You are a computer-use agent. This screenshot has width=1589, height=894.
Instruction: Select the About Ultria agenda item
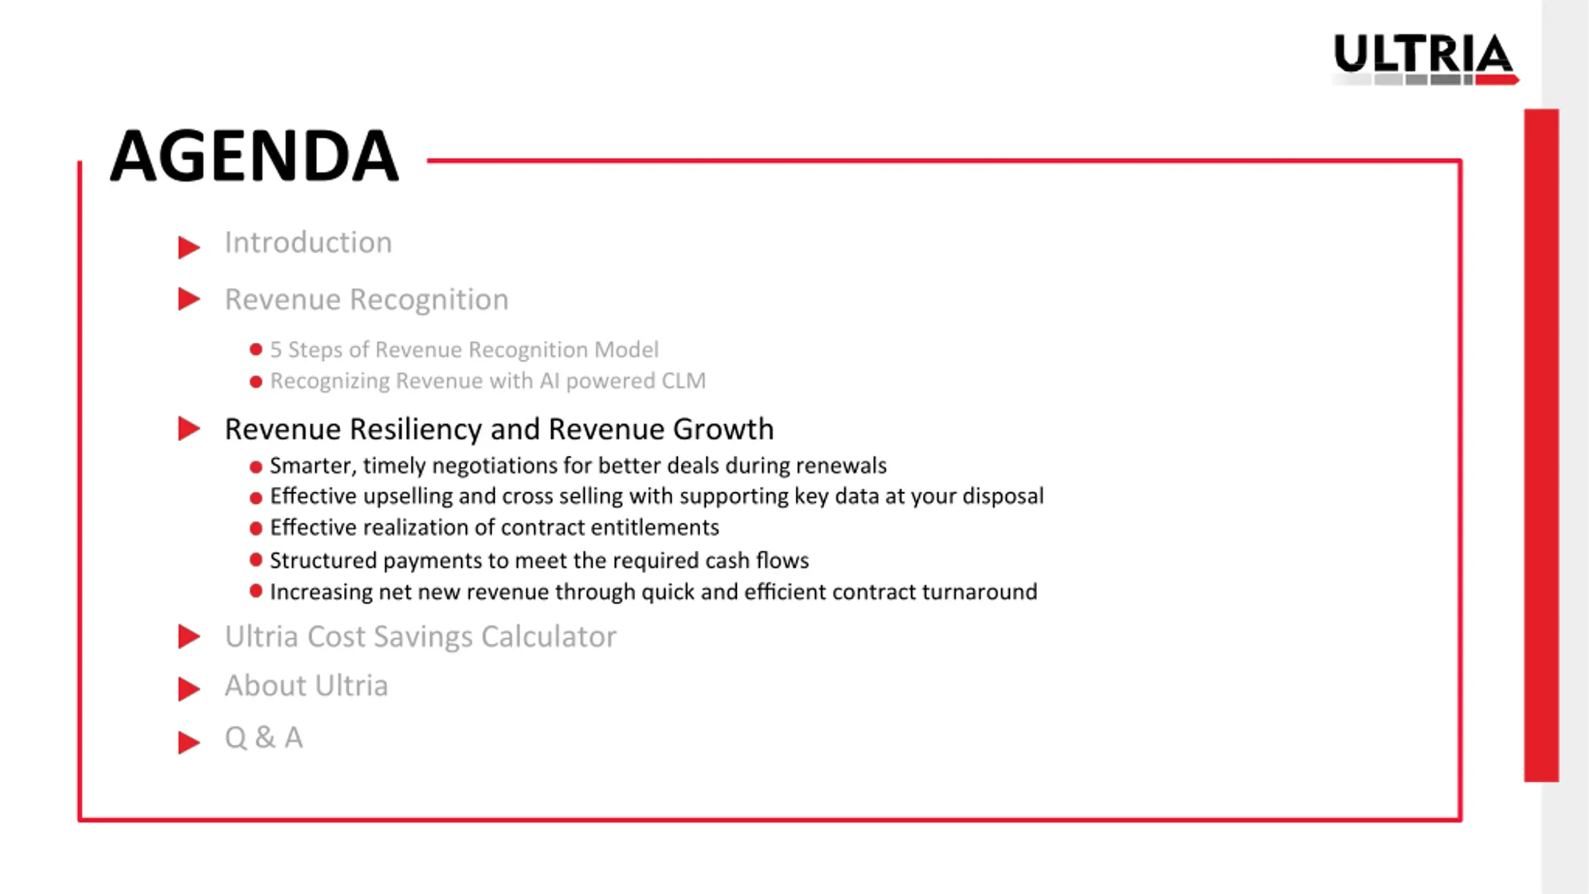click(x=306, y=686)
